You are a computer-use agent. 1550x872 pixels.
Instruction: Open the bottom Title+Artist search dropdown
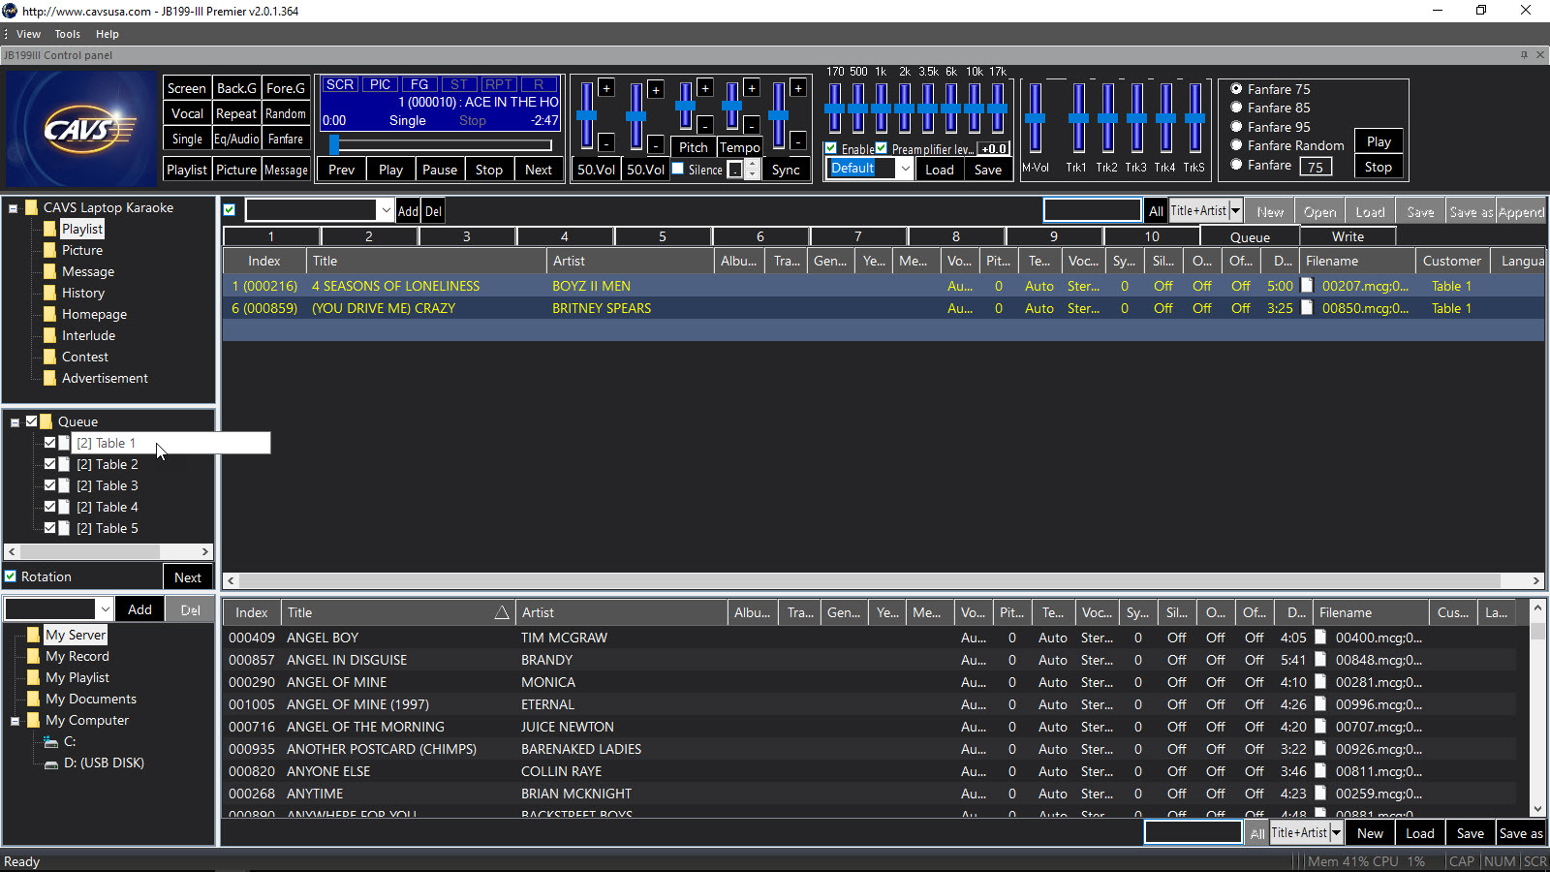point(1336,832)
